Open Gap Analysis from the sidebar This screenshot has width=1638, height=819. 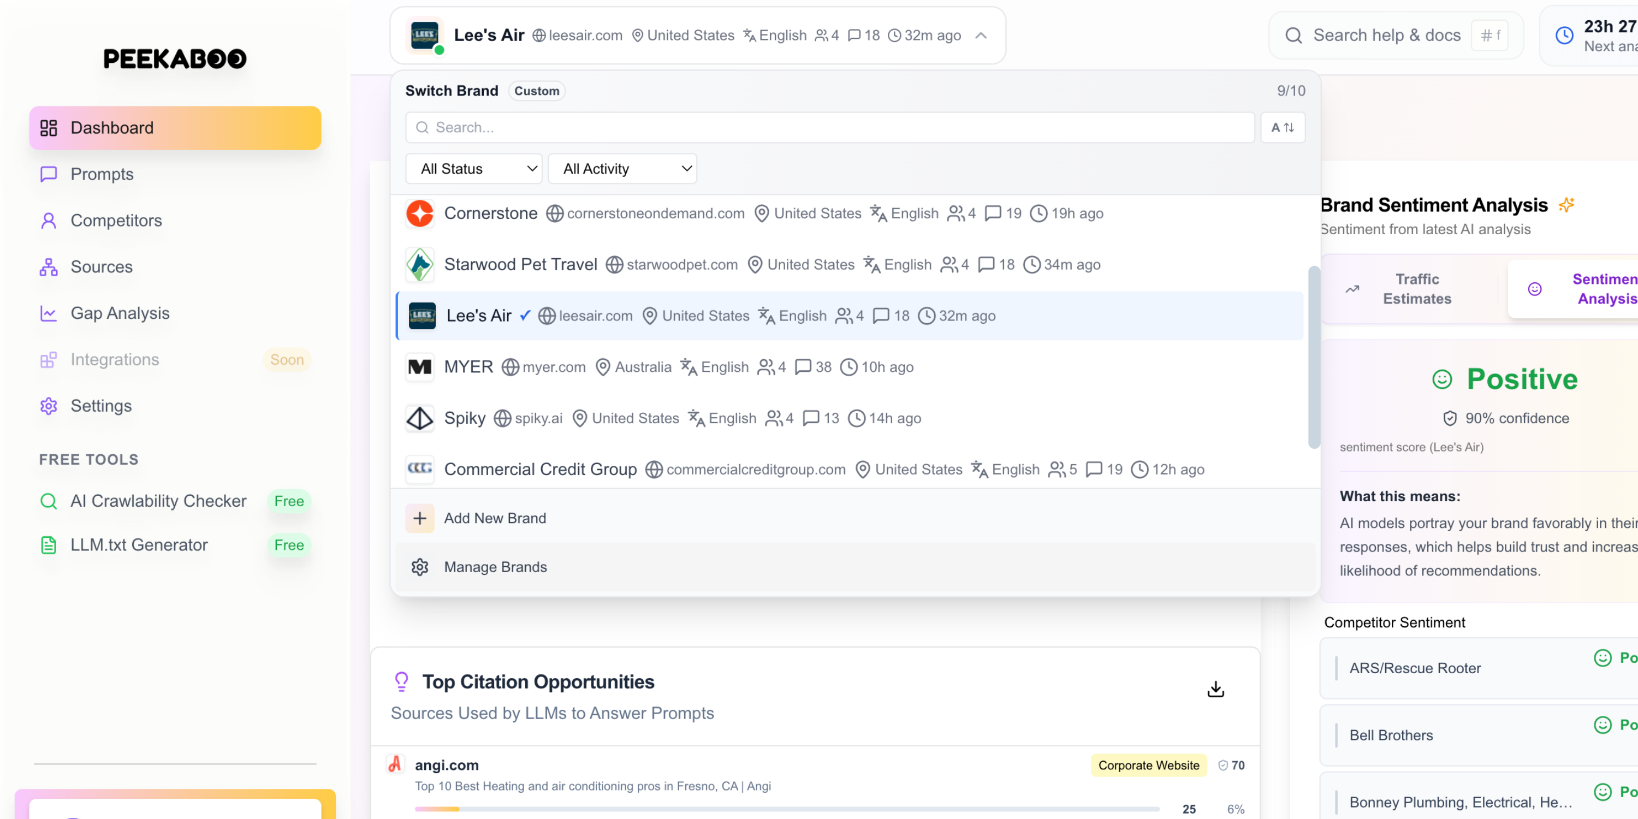pos(175,313)
